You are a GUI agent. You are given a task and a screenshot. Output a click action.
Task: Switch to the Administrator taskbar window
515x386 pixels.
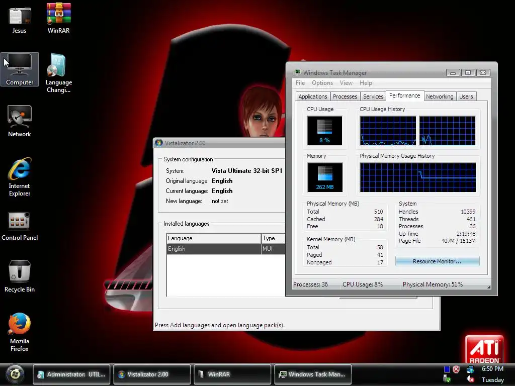[x=71, y=374]
